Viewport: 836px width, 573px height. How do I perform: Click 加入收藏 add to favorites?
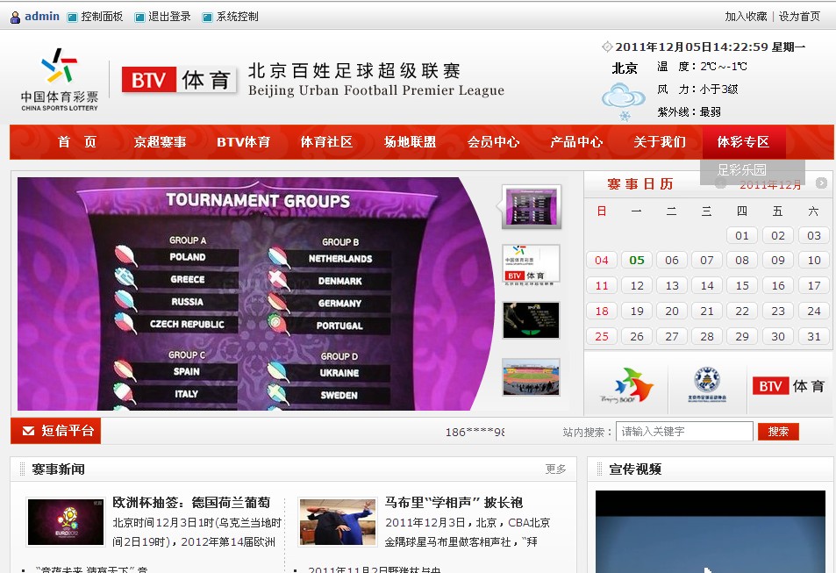pyautogui.click(x=746, y=17)
